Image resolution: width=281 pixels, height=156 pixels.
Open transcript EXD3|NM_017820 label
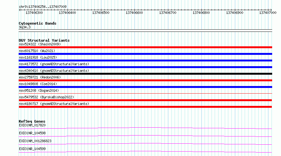tap(32, 125)
